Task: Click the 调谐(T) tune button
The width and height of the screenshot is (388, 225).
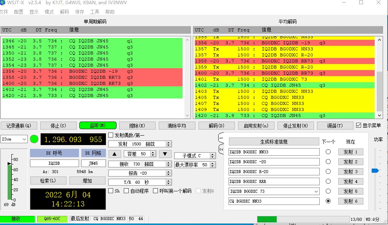Action: 335,126
